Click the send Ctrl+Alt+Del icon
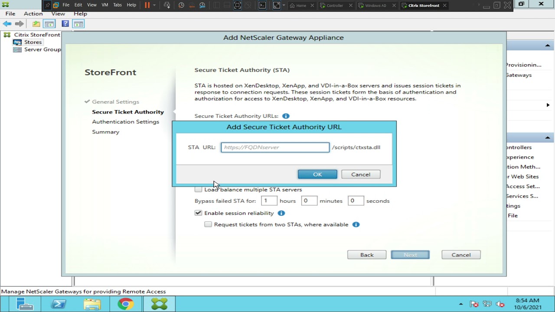This screenshot has width=555, height=312. pyautogui.click(x=167, y=5)
